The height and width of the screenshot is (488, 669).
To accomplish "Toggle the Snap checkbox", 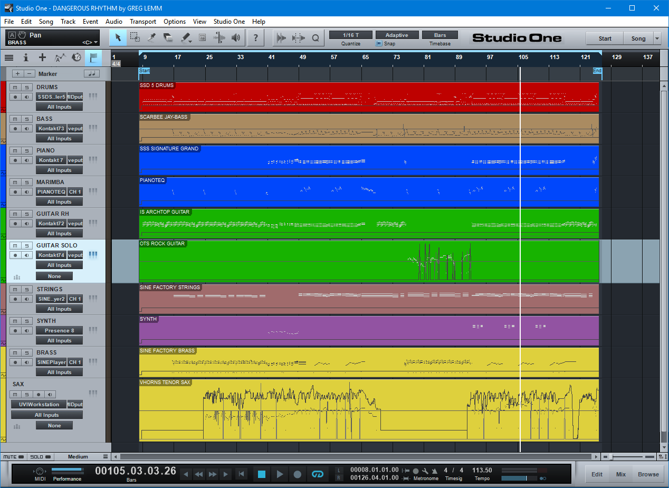I will point(379,44).
